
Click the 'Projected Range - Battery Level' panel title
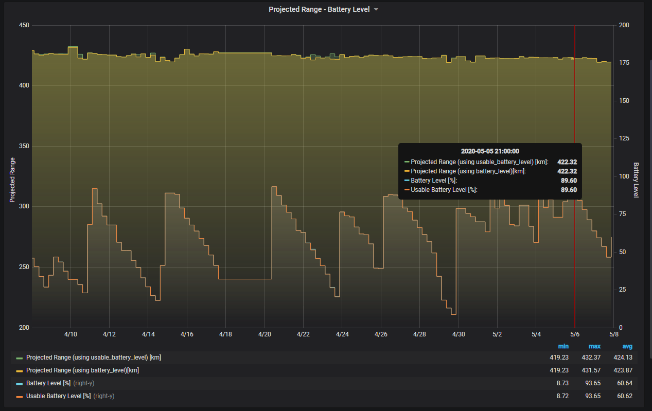click(x=319, y=9)
